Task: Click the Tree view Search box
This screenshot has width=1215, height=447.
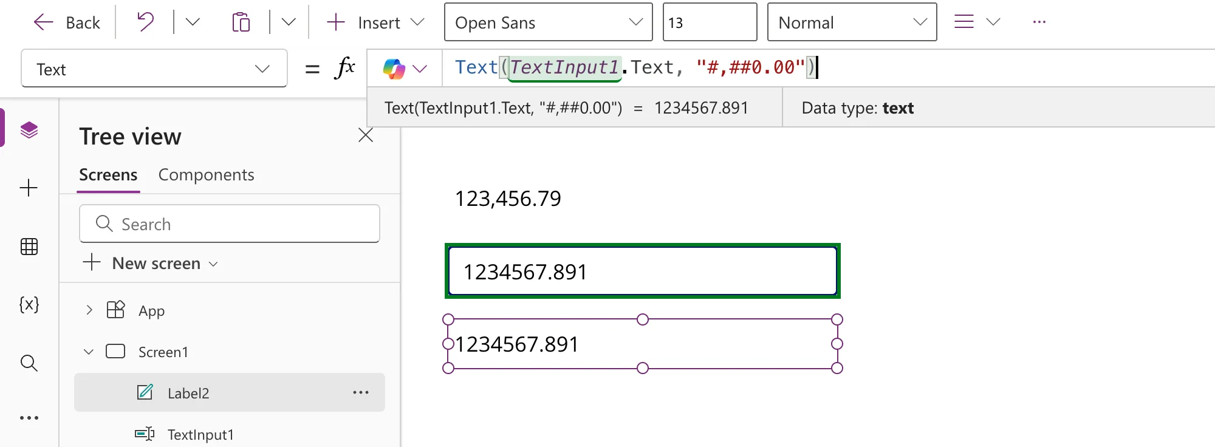Action: click(x=230, y=223)
